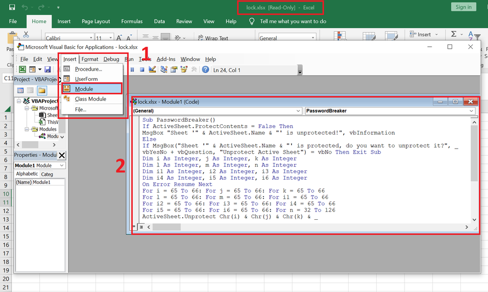Click Insert cells button in Excel ribbon
The image size is (488, 292).
tap(423, 34)
